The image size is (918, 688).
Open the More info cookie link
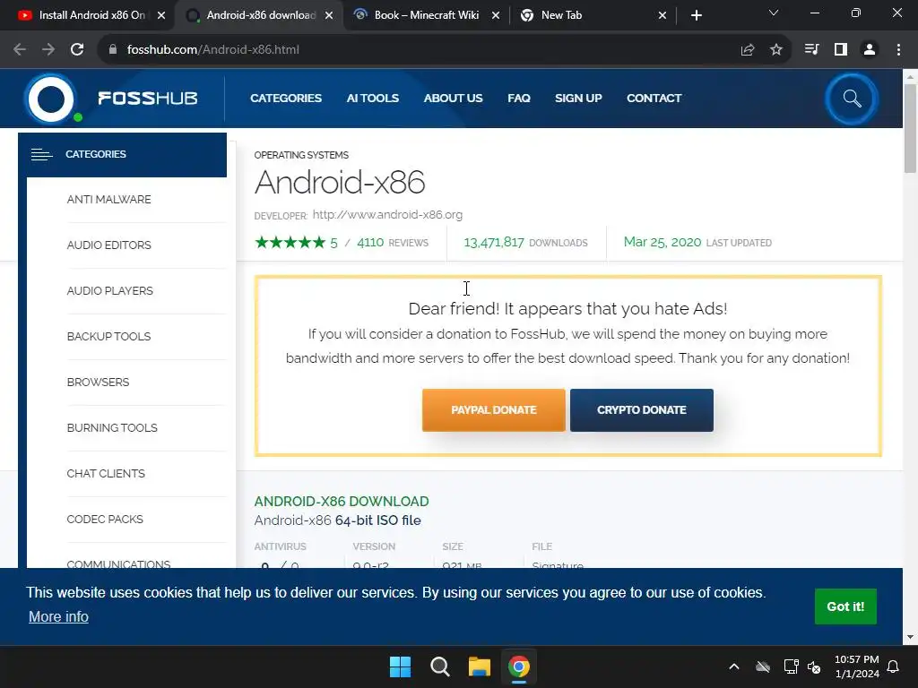[x=58, y=617]
